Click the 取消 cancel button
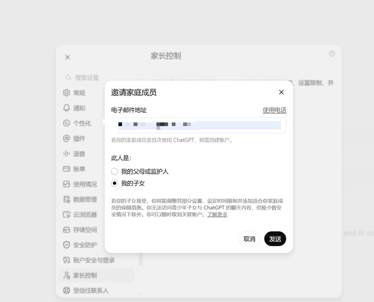This screenshot has width=374, height=302. coord(249,239)
